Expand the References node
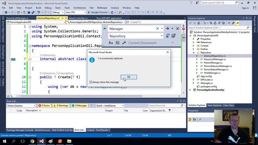This screenshot has height=145, width=258. (x=193, y=42)
